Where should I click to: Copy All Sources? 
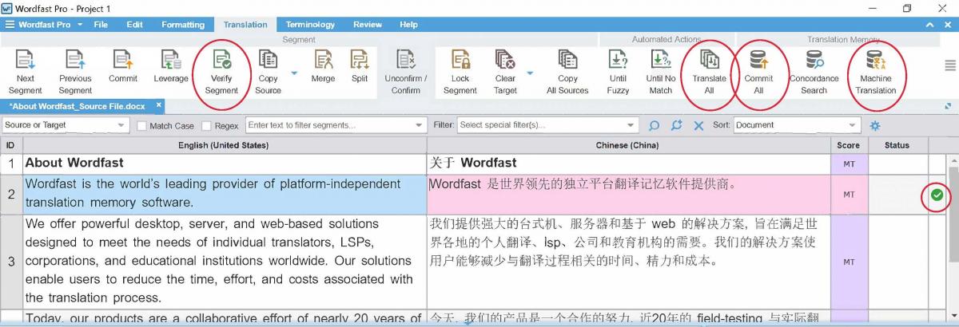[567, 71]
